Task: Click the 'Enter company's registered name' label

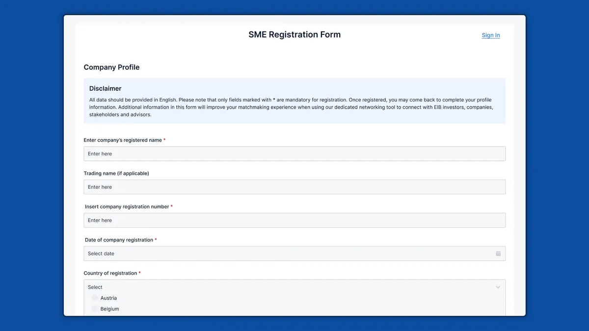Action: pos(125,140)
